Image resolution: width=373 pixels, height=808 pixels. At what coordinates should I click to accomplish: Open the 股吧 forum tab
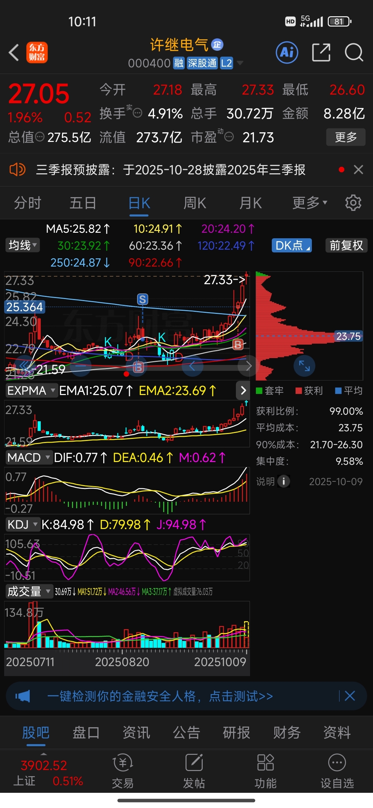pyautogui.click(x=36, y=732)
